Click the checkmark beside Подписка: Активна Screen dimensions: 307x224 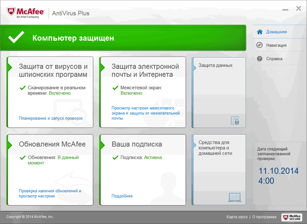click(116, 157)
